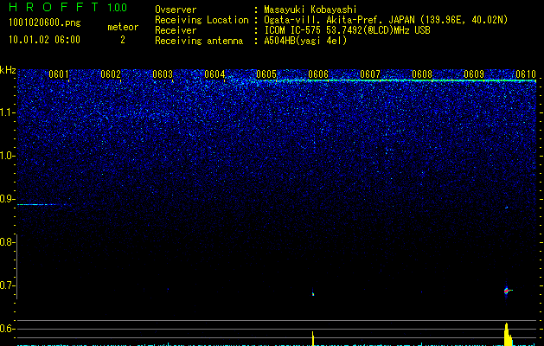
Task: Click the 0603 time marker
Action: click(163, 74)
